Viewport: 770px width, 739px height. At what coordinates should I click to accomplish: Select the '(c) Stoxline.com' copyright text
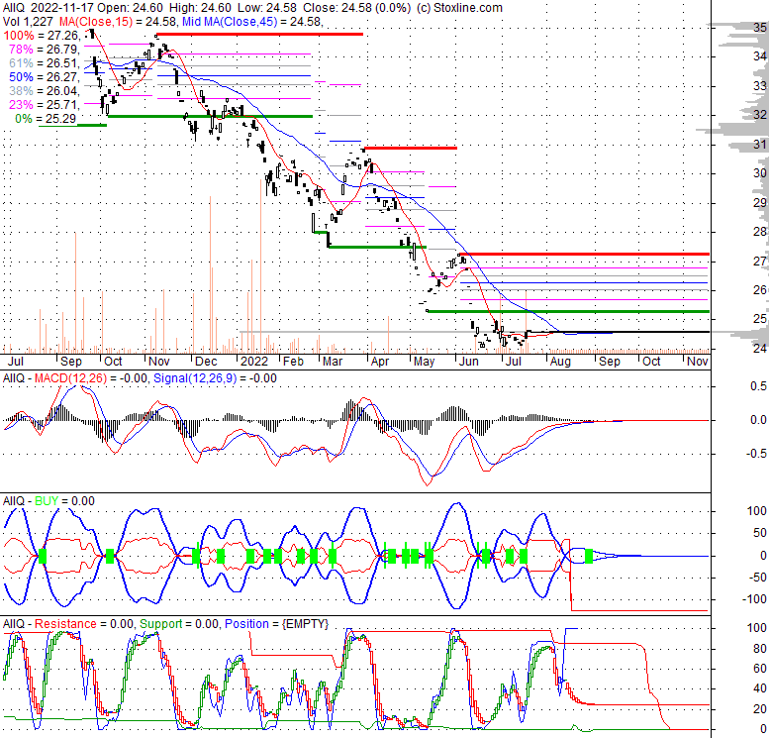point(459,8)
